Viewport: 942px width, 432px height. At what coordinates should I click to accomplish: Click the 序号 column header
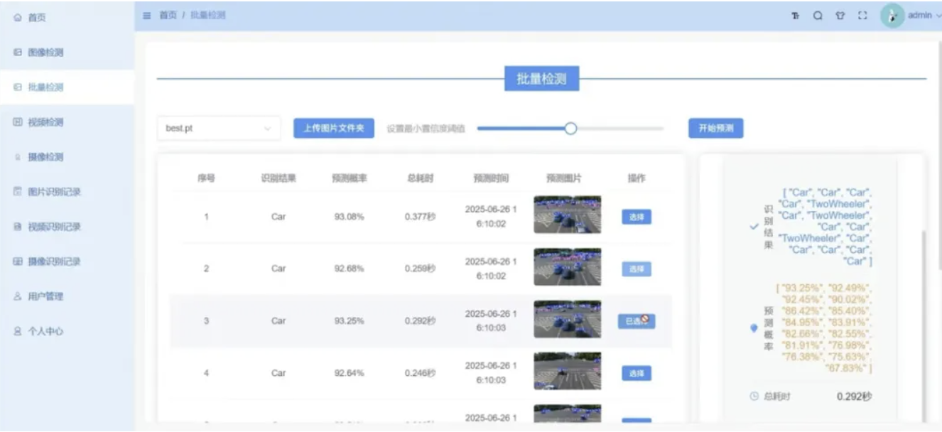click(206, 179)
